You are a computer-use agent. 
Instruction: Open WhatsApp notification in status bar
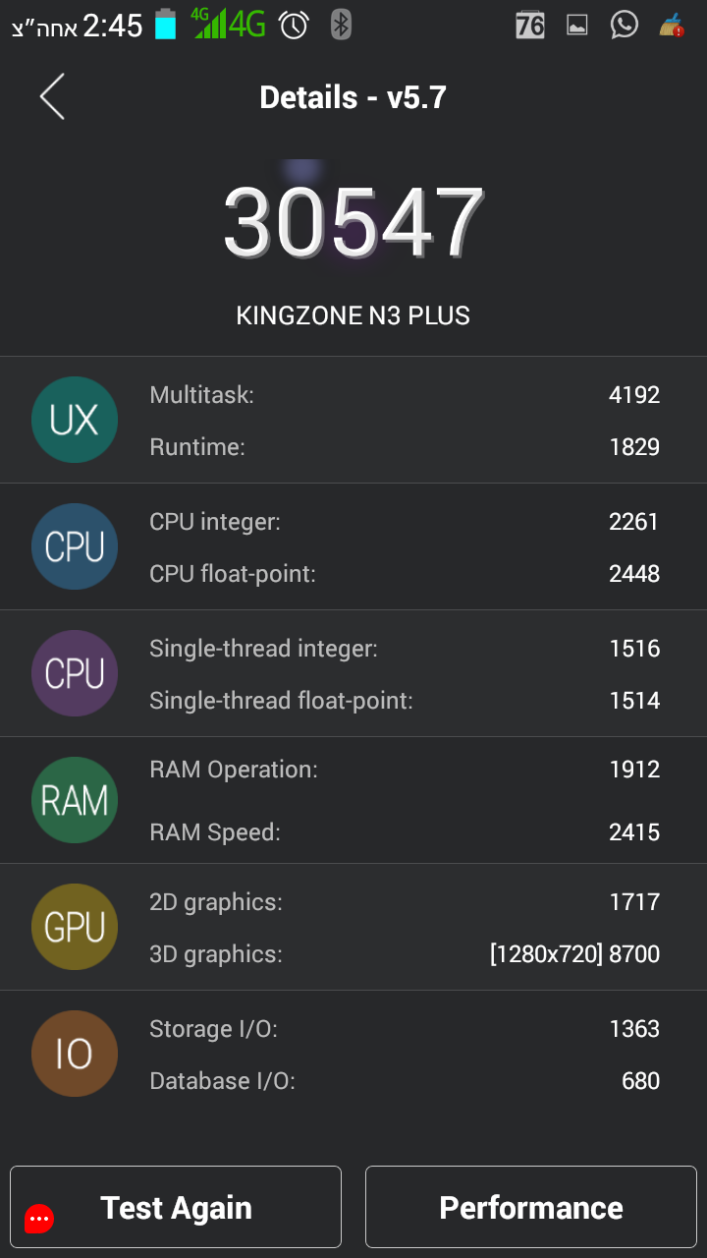click(x=624, y=25)
